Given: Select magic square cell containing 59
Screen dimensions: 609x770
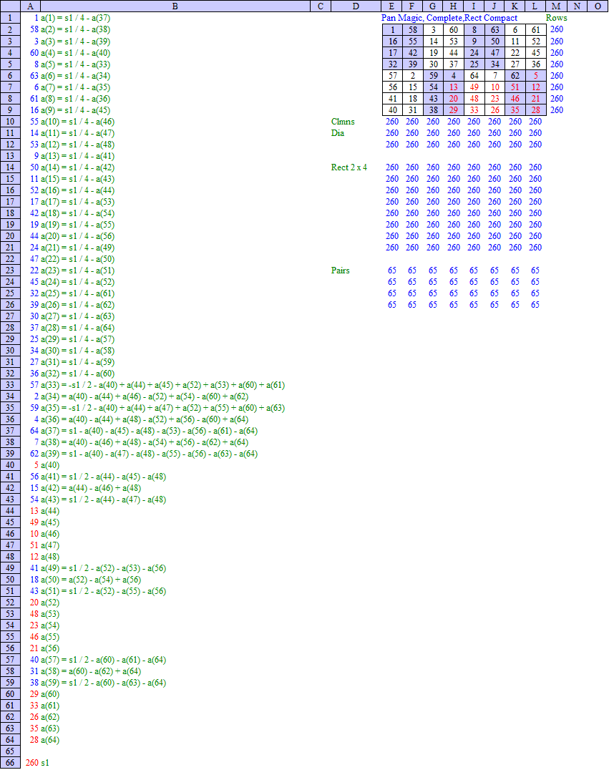Looking at the screenshot, I should 433,76.
